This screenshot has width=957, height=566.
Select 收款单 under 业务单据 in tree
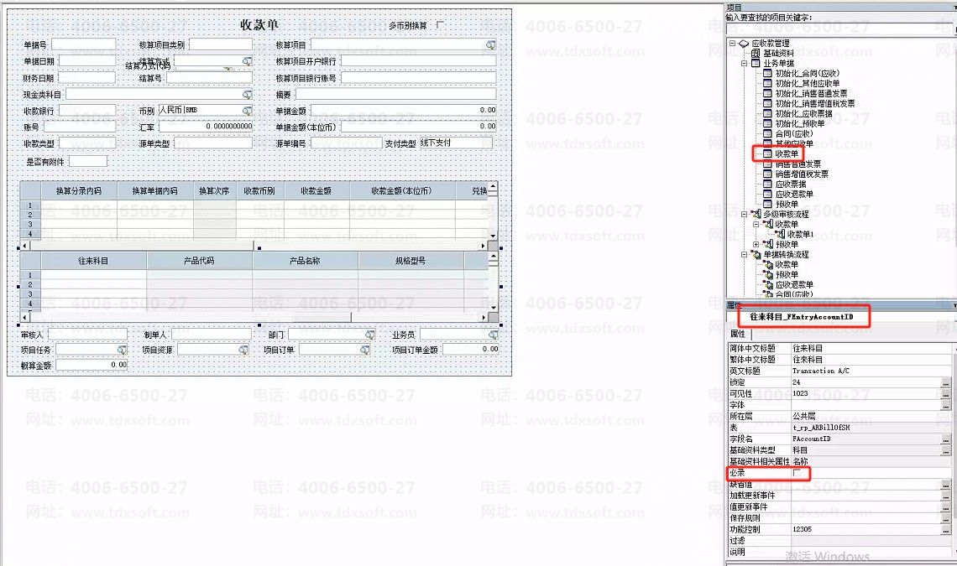point(786,154)
